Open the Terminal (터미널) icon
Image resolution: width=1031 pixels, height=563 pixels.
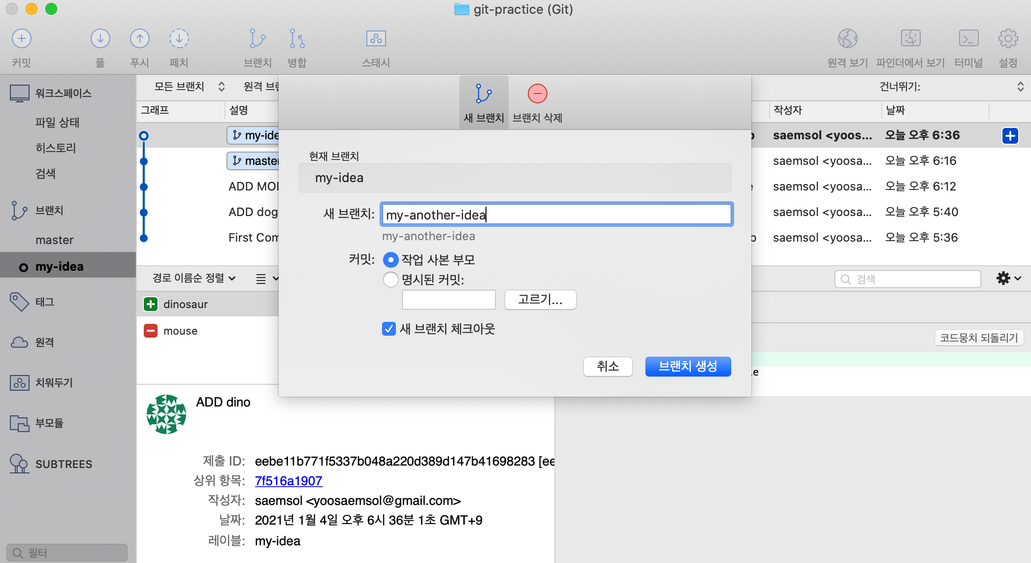[x=969, y=38]
